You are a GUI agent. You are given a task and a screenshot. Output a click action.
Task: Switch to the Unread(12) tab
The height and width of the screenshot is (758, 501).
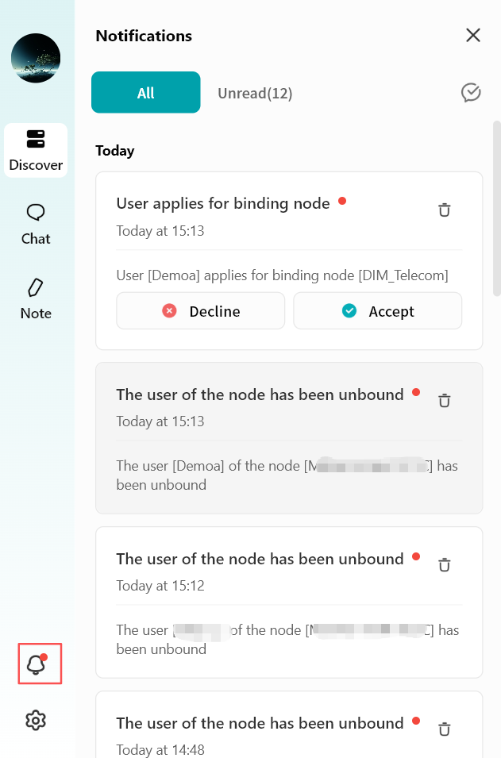coord(255,93)
